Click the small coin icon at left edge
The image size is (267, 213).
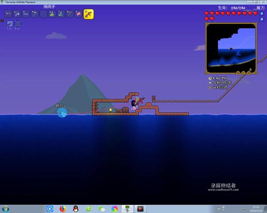click(x=2, y=20)
